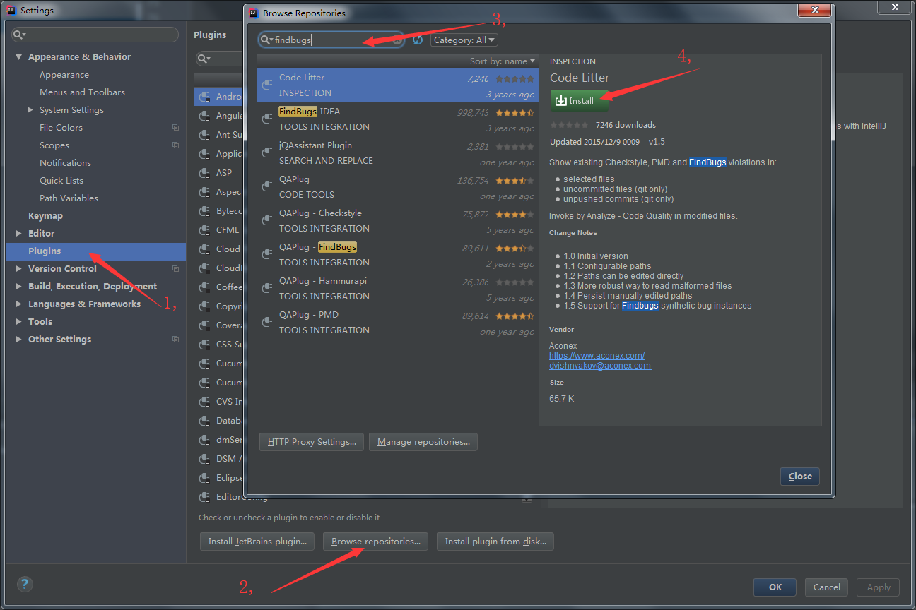916x610 pixels.
Task: Select the CSS Su plugin row in Settings
Action: tap(219, 345)
